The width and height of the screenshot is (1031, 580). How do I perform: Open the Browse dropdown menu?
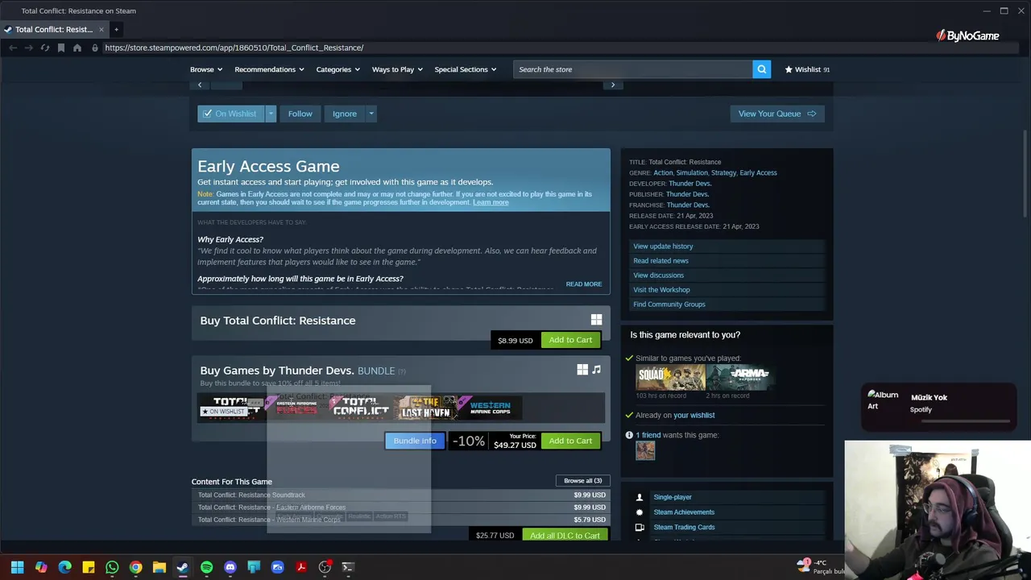coord(206,69)
